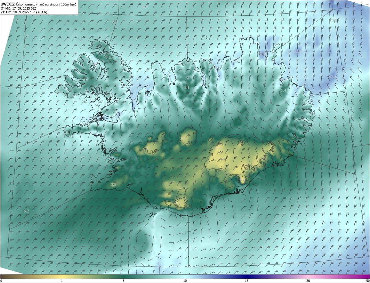Click the '15' tick label on the color scale

point(247,281)
